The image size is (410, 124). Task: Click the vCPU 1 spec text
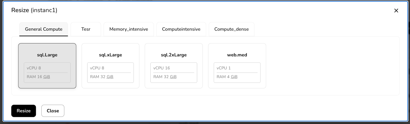pyautogui.click(x=224, y=68)
